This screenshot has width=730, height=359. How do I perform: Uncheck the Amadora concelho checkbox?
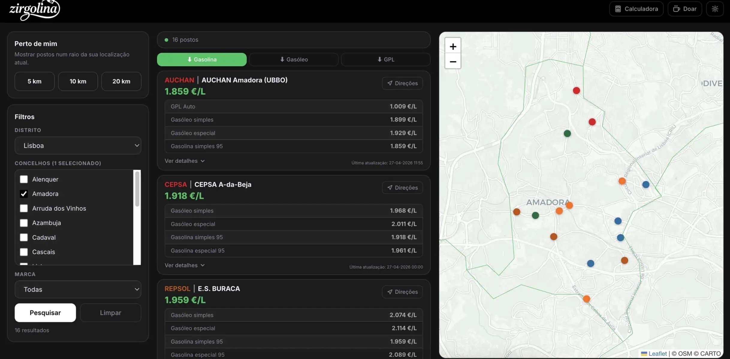pyautogui.click(x=24, y=194)
